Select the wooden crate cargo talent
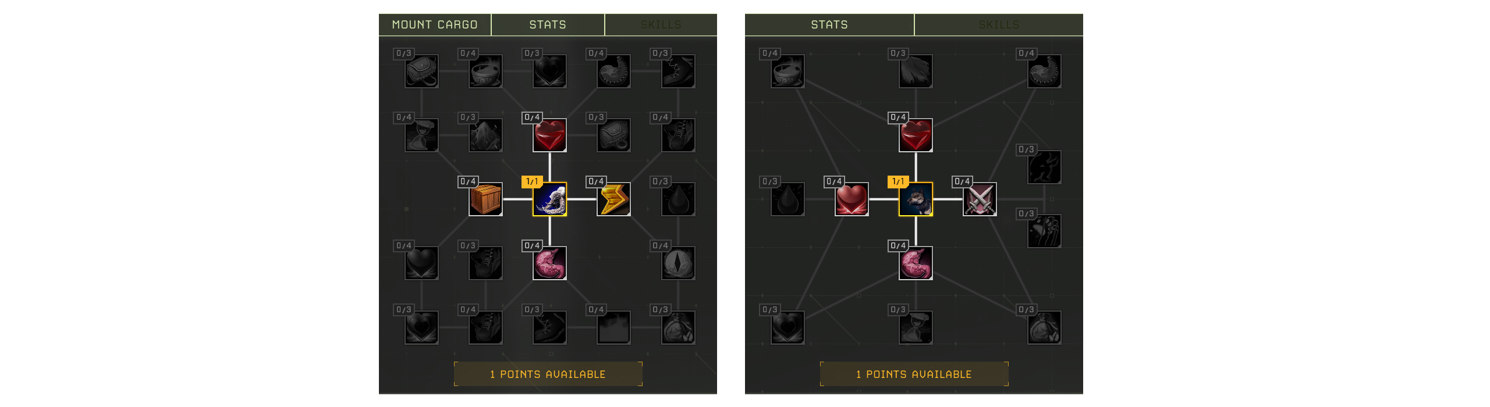 (x=485, y=199)
